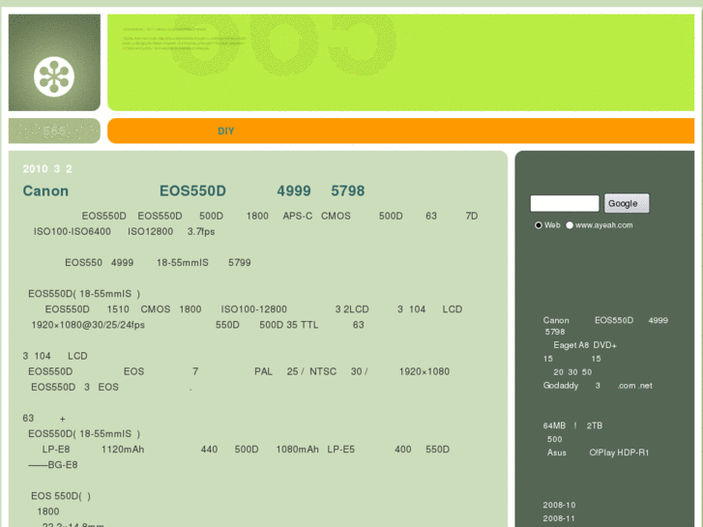The height and width of the screenshot is (527, 703).
Task: Open sidebar link Asus O!Play HDP-R1
Action: tap(598, 453)
